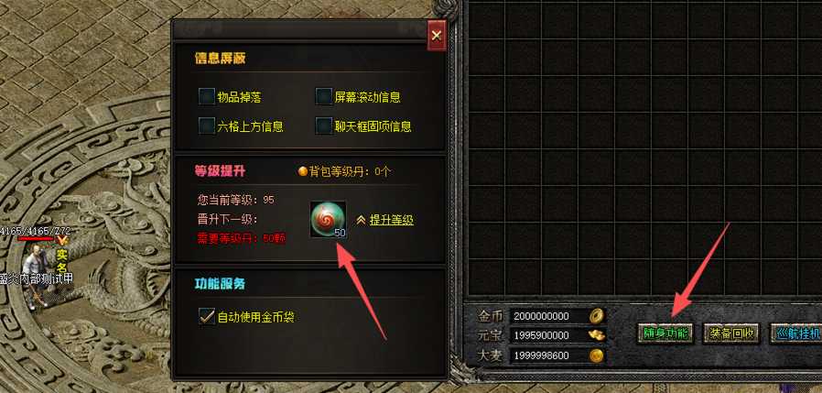Click the double chevron upgrade arrow icon
Image resolution: width=822 pixels, height=393 pixels.
tap(361, 220)
